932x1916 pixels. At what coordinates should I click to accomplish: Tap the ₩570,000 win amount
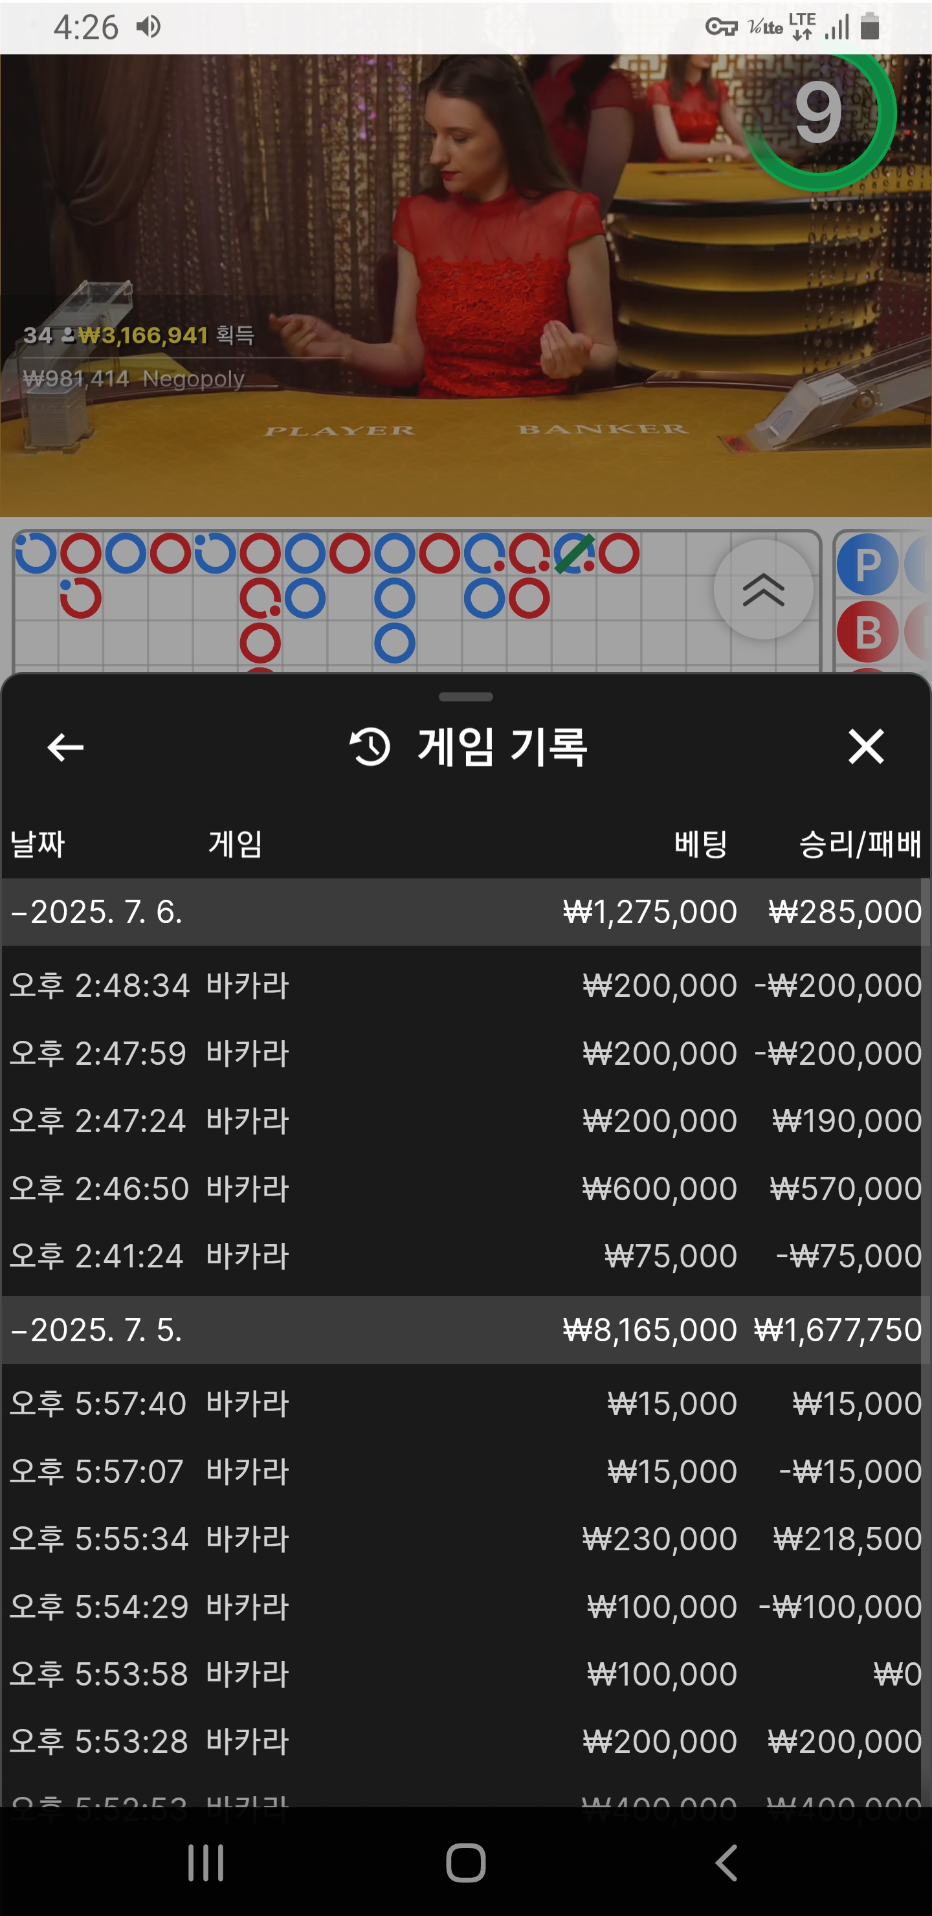(846, 1188)
